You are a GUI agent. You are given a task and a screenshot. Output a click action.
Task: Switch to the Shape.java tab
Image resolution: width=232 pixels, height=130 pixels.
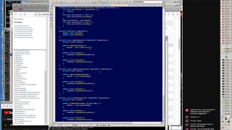(57, 5)
